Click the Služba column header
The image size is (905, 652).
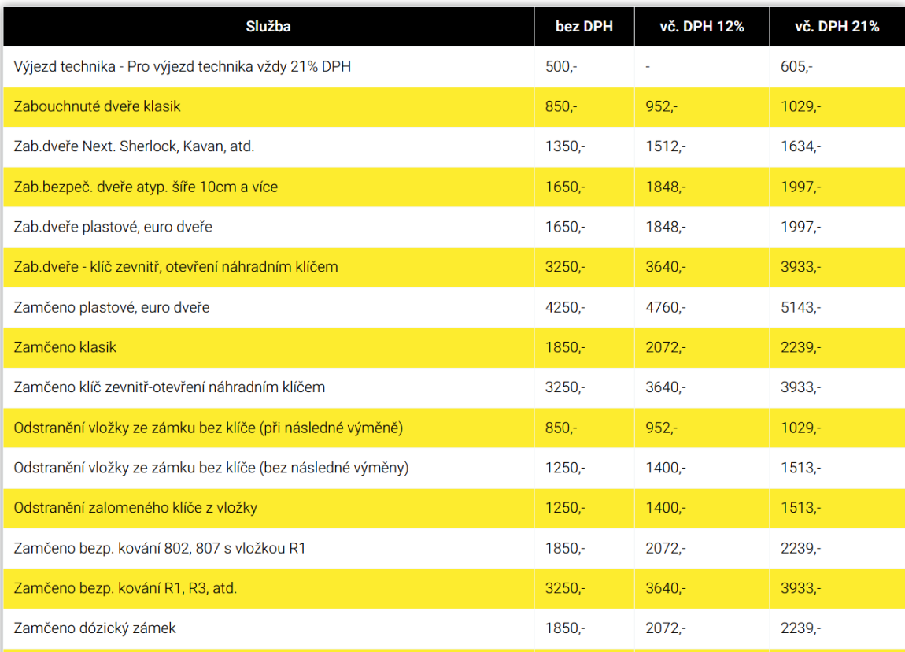point(268,27)
